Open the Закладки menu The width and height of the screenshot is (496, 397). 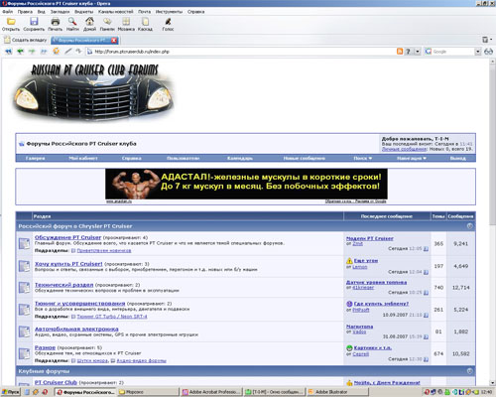[60, 12]
